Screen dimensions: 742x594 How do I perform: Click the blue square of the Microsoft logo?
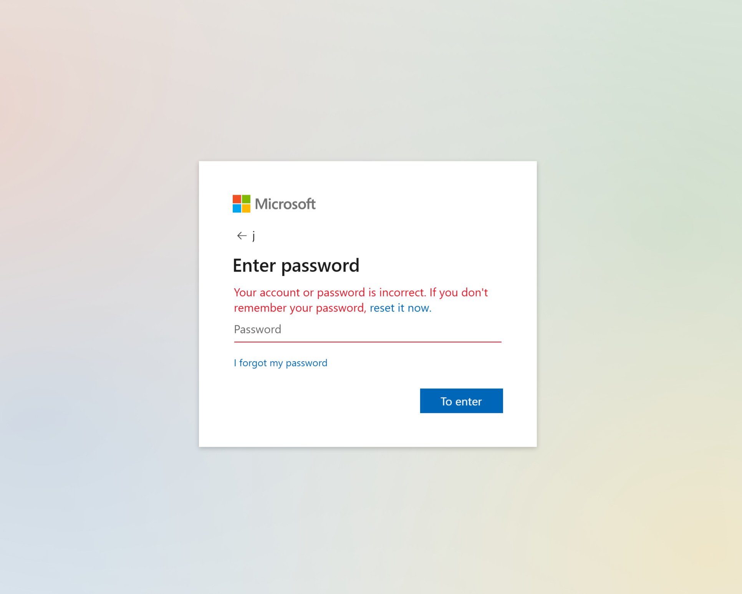(237, 208)
